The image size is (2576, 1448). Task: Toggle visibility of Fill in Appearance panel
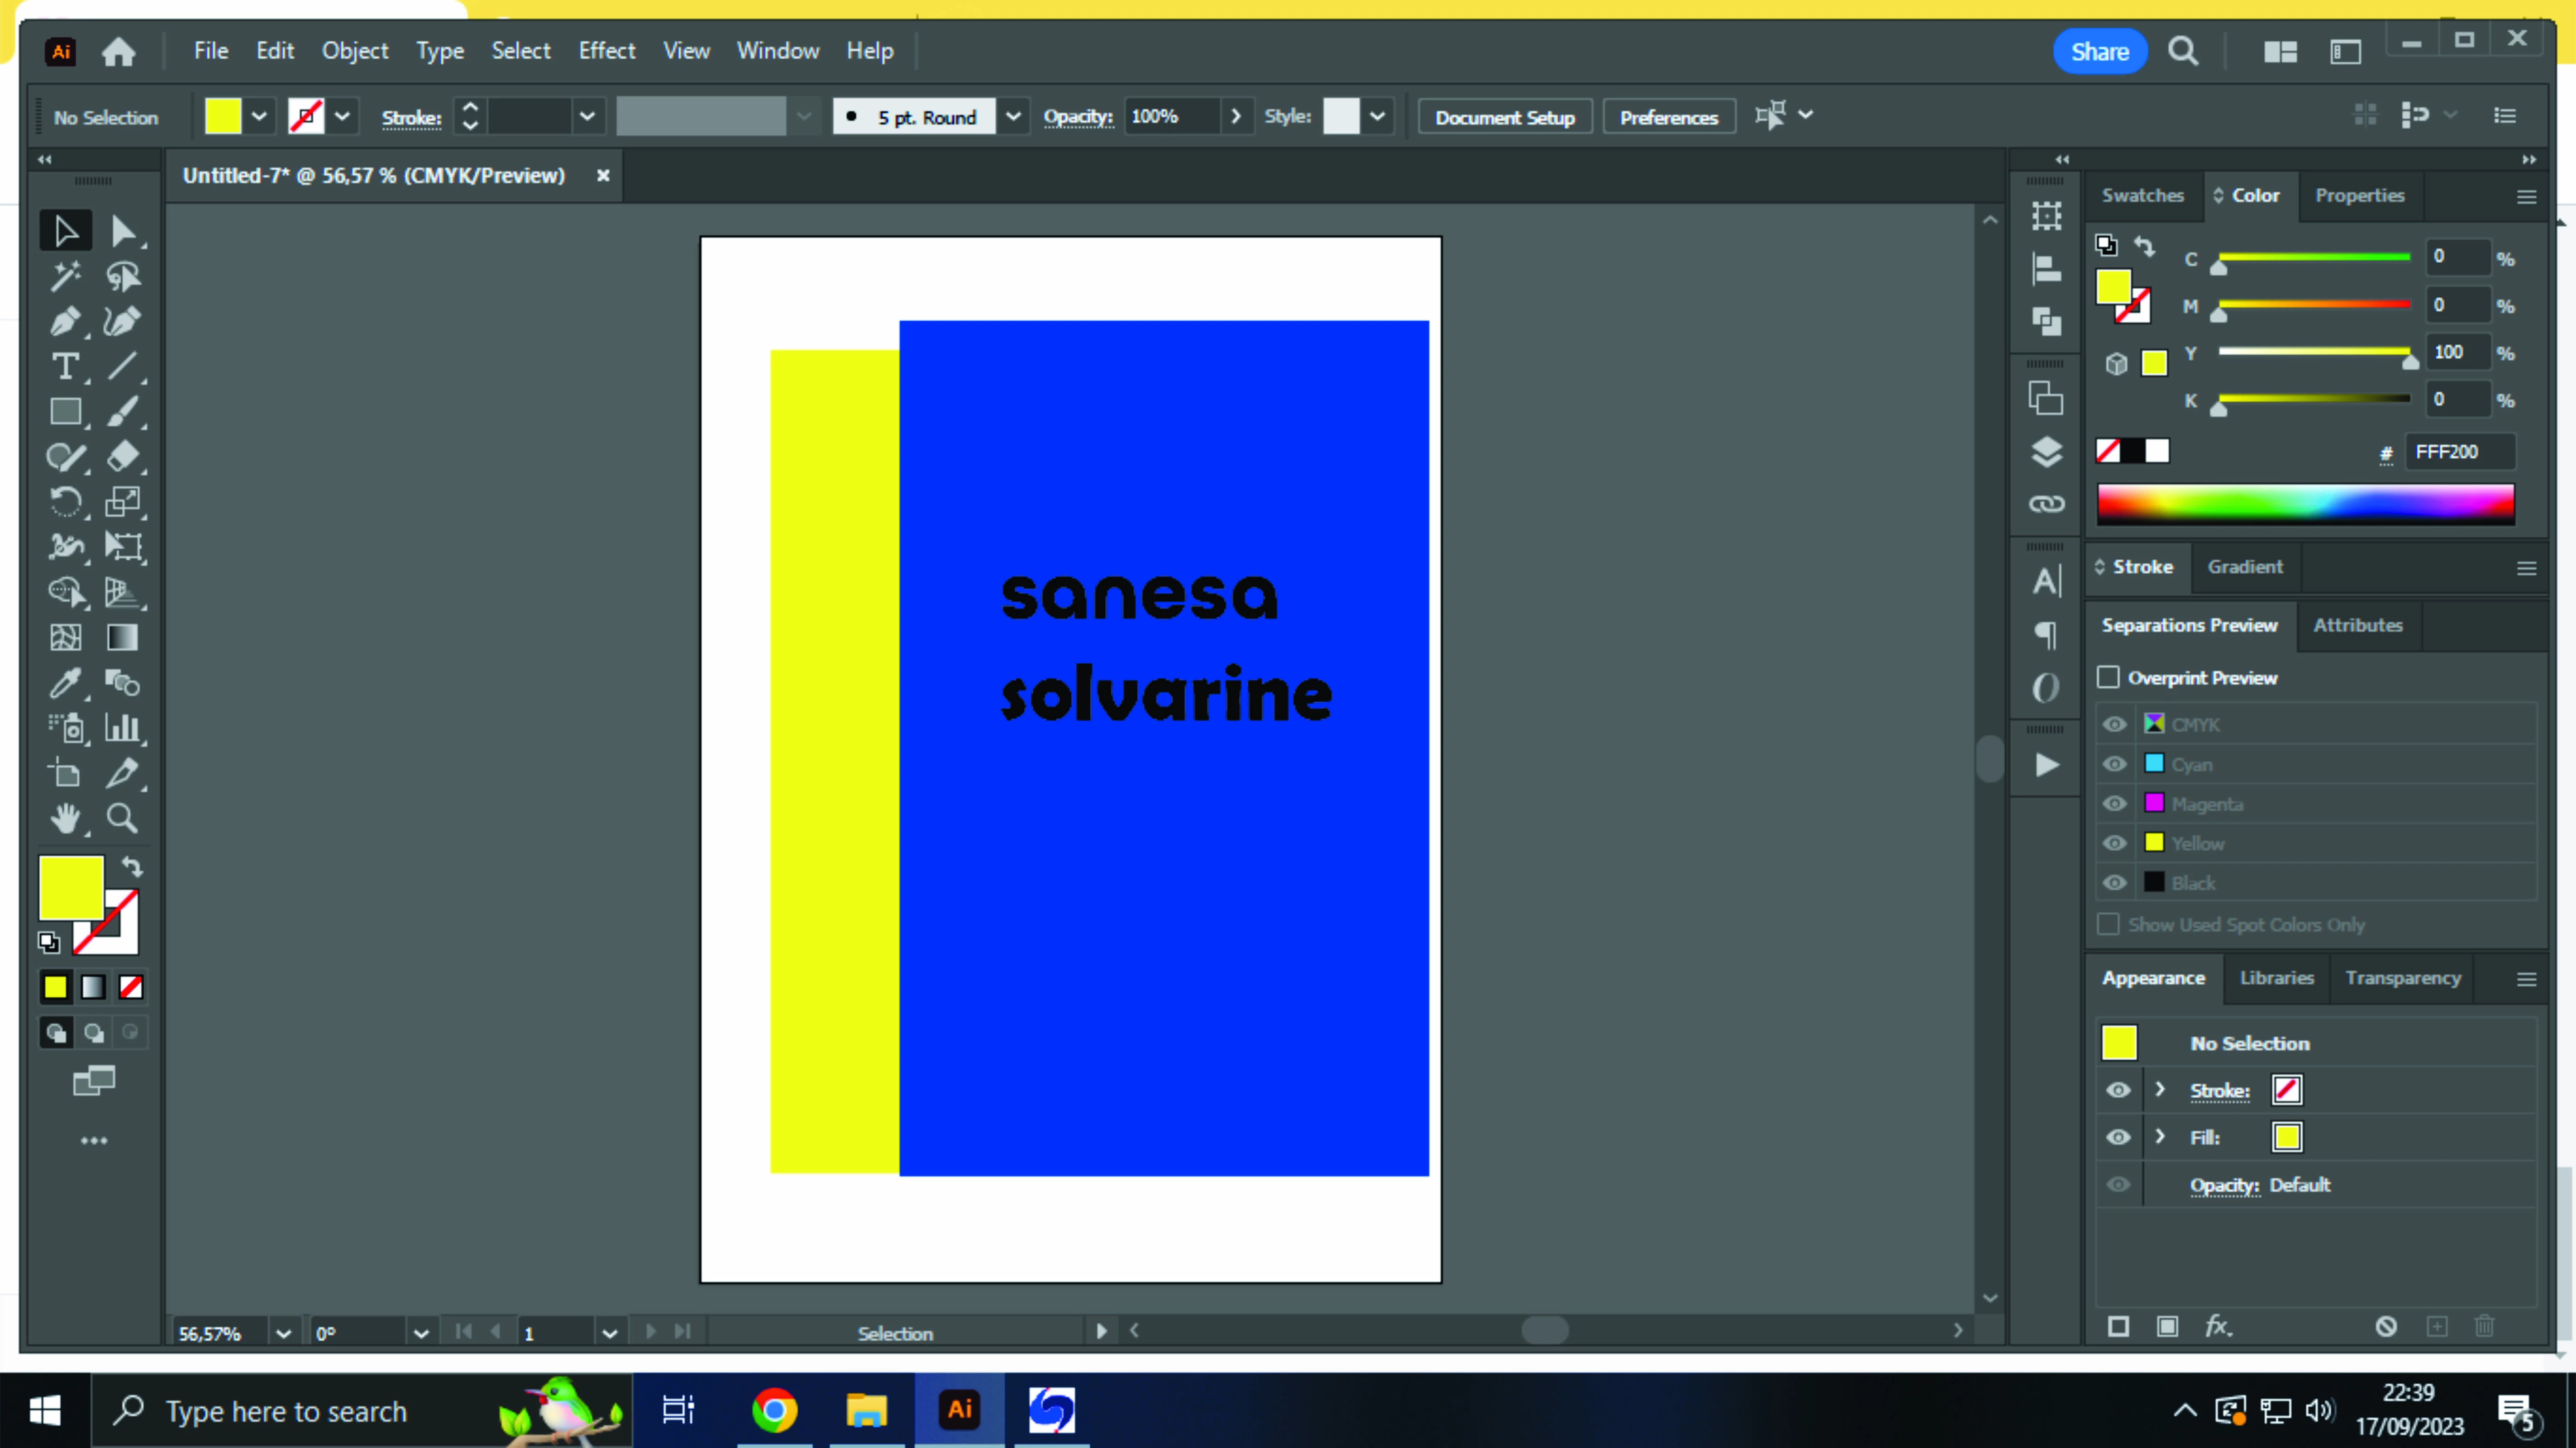pos(2117,1137)
